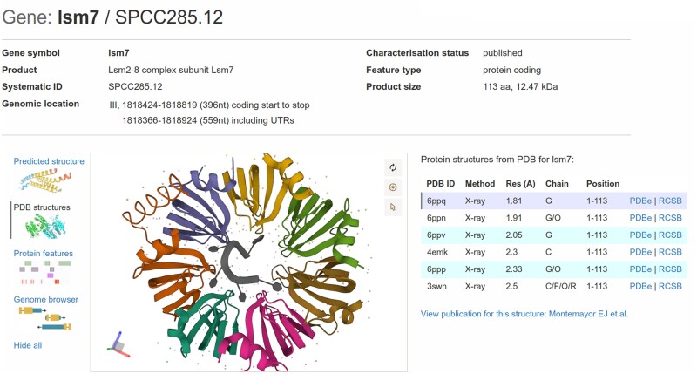697x374 pixels.
Task: Reset the 3D viewer camera
Action: [393, 167]
